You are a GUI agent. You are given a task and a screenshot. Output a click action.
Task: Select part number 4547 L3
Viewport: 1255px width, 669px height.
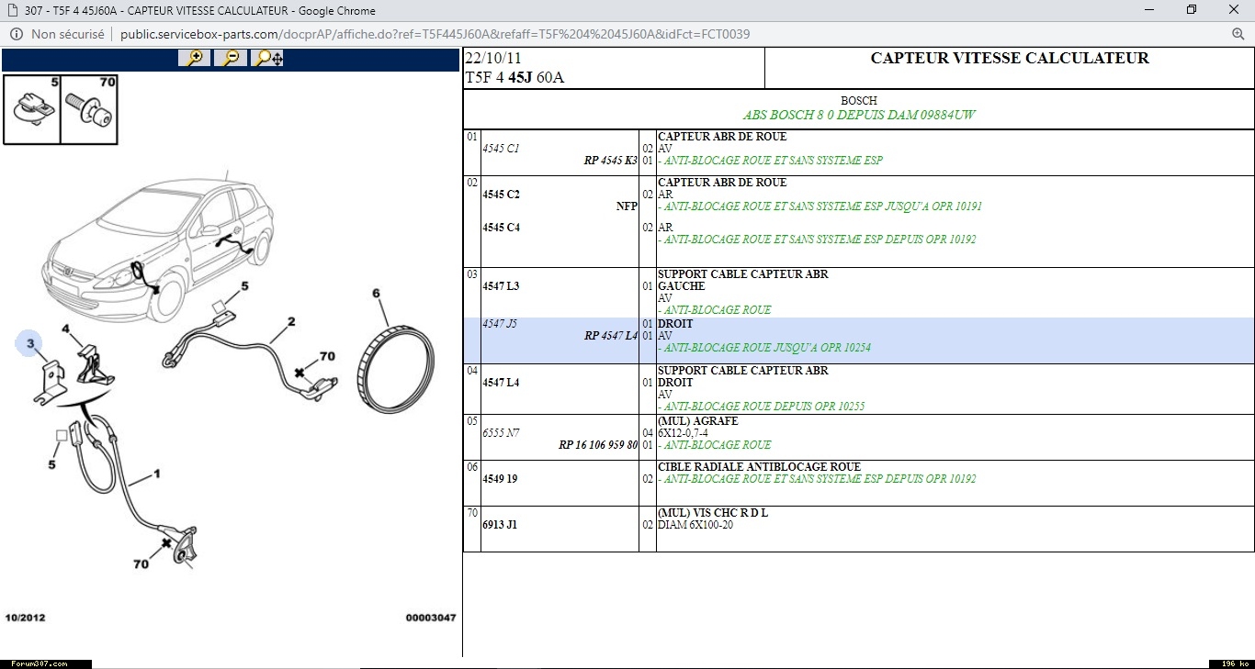tap(501, 286)
